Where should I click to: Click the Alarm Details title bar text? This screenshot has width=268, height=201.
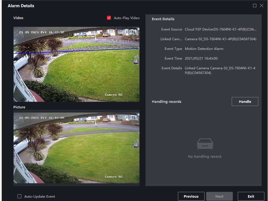click(x=21, y=6)
